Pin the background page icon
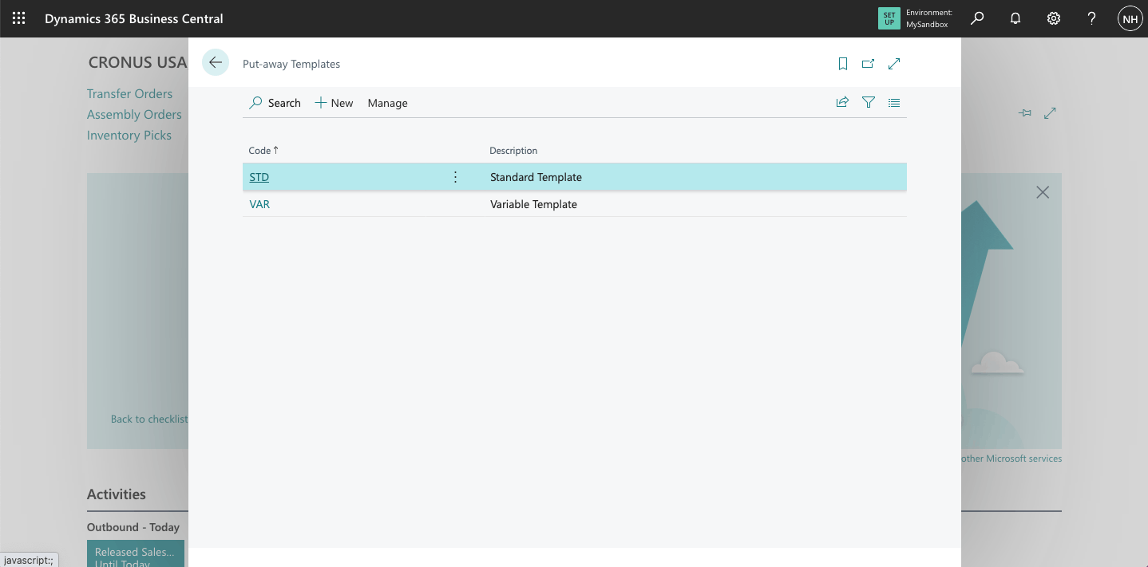1148x567 pixels. click(x=1025, y=113)
